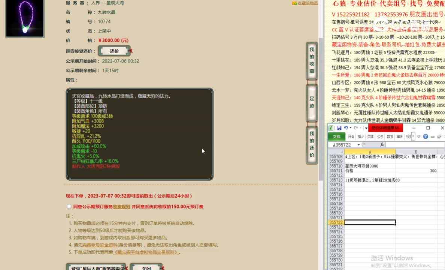Click the Undo icon in Excel
445x270 pixels.
(346, 127)
